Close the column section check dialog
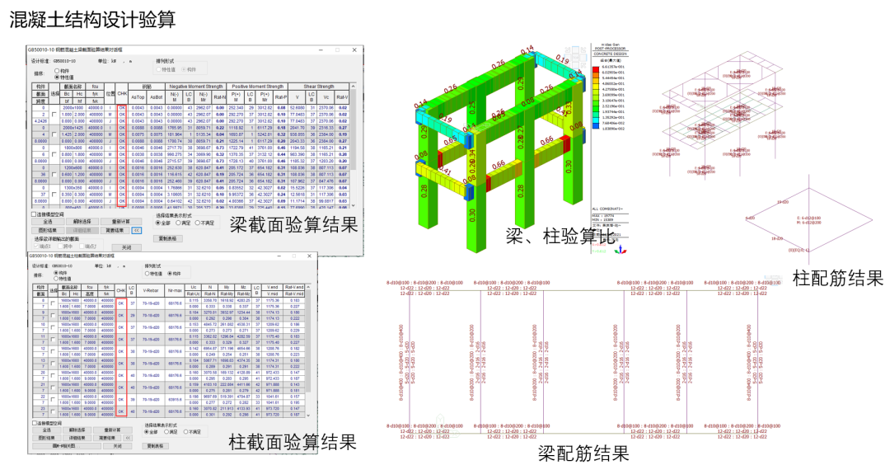The height and width of the screenshot is (465, 890). (x=311, y=256)
